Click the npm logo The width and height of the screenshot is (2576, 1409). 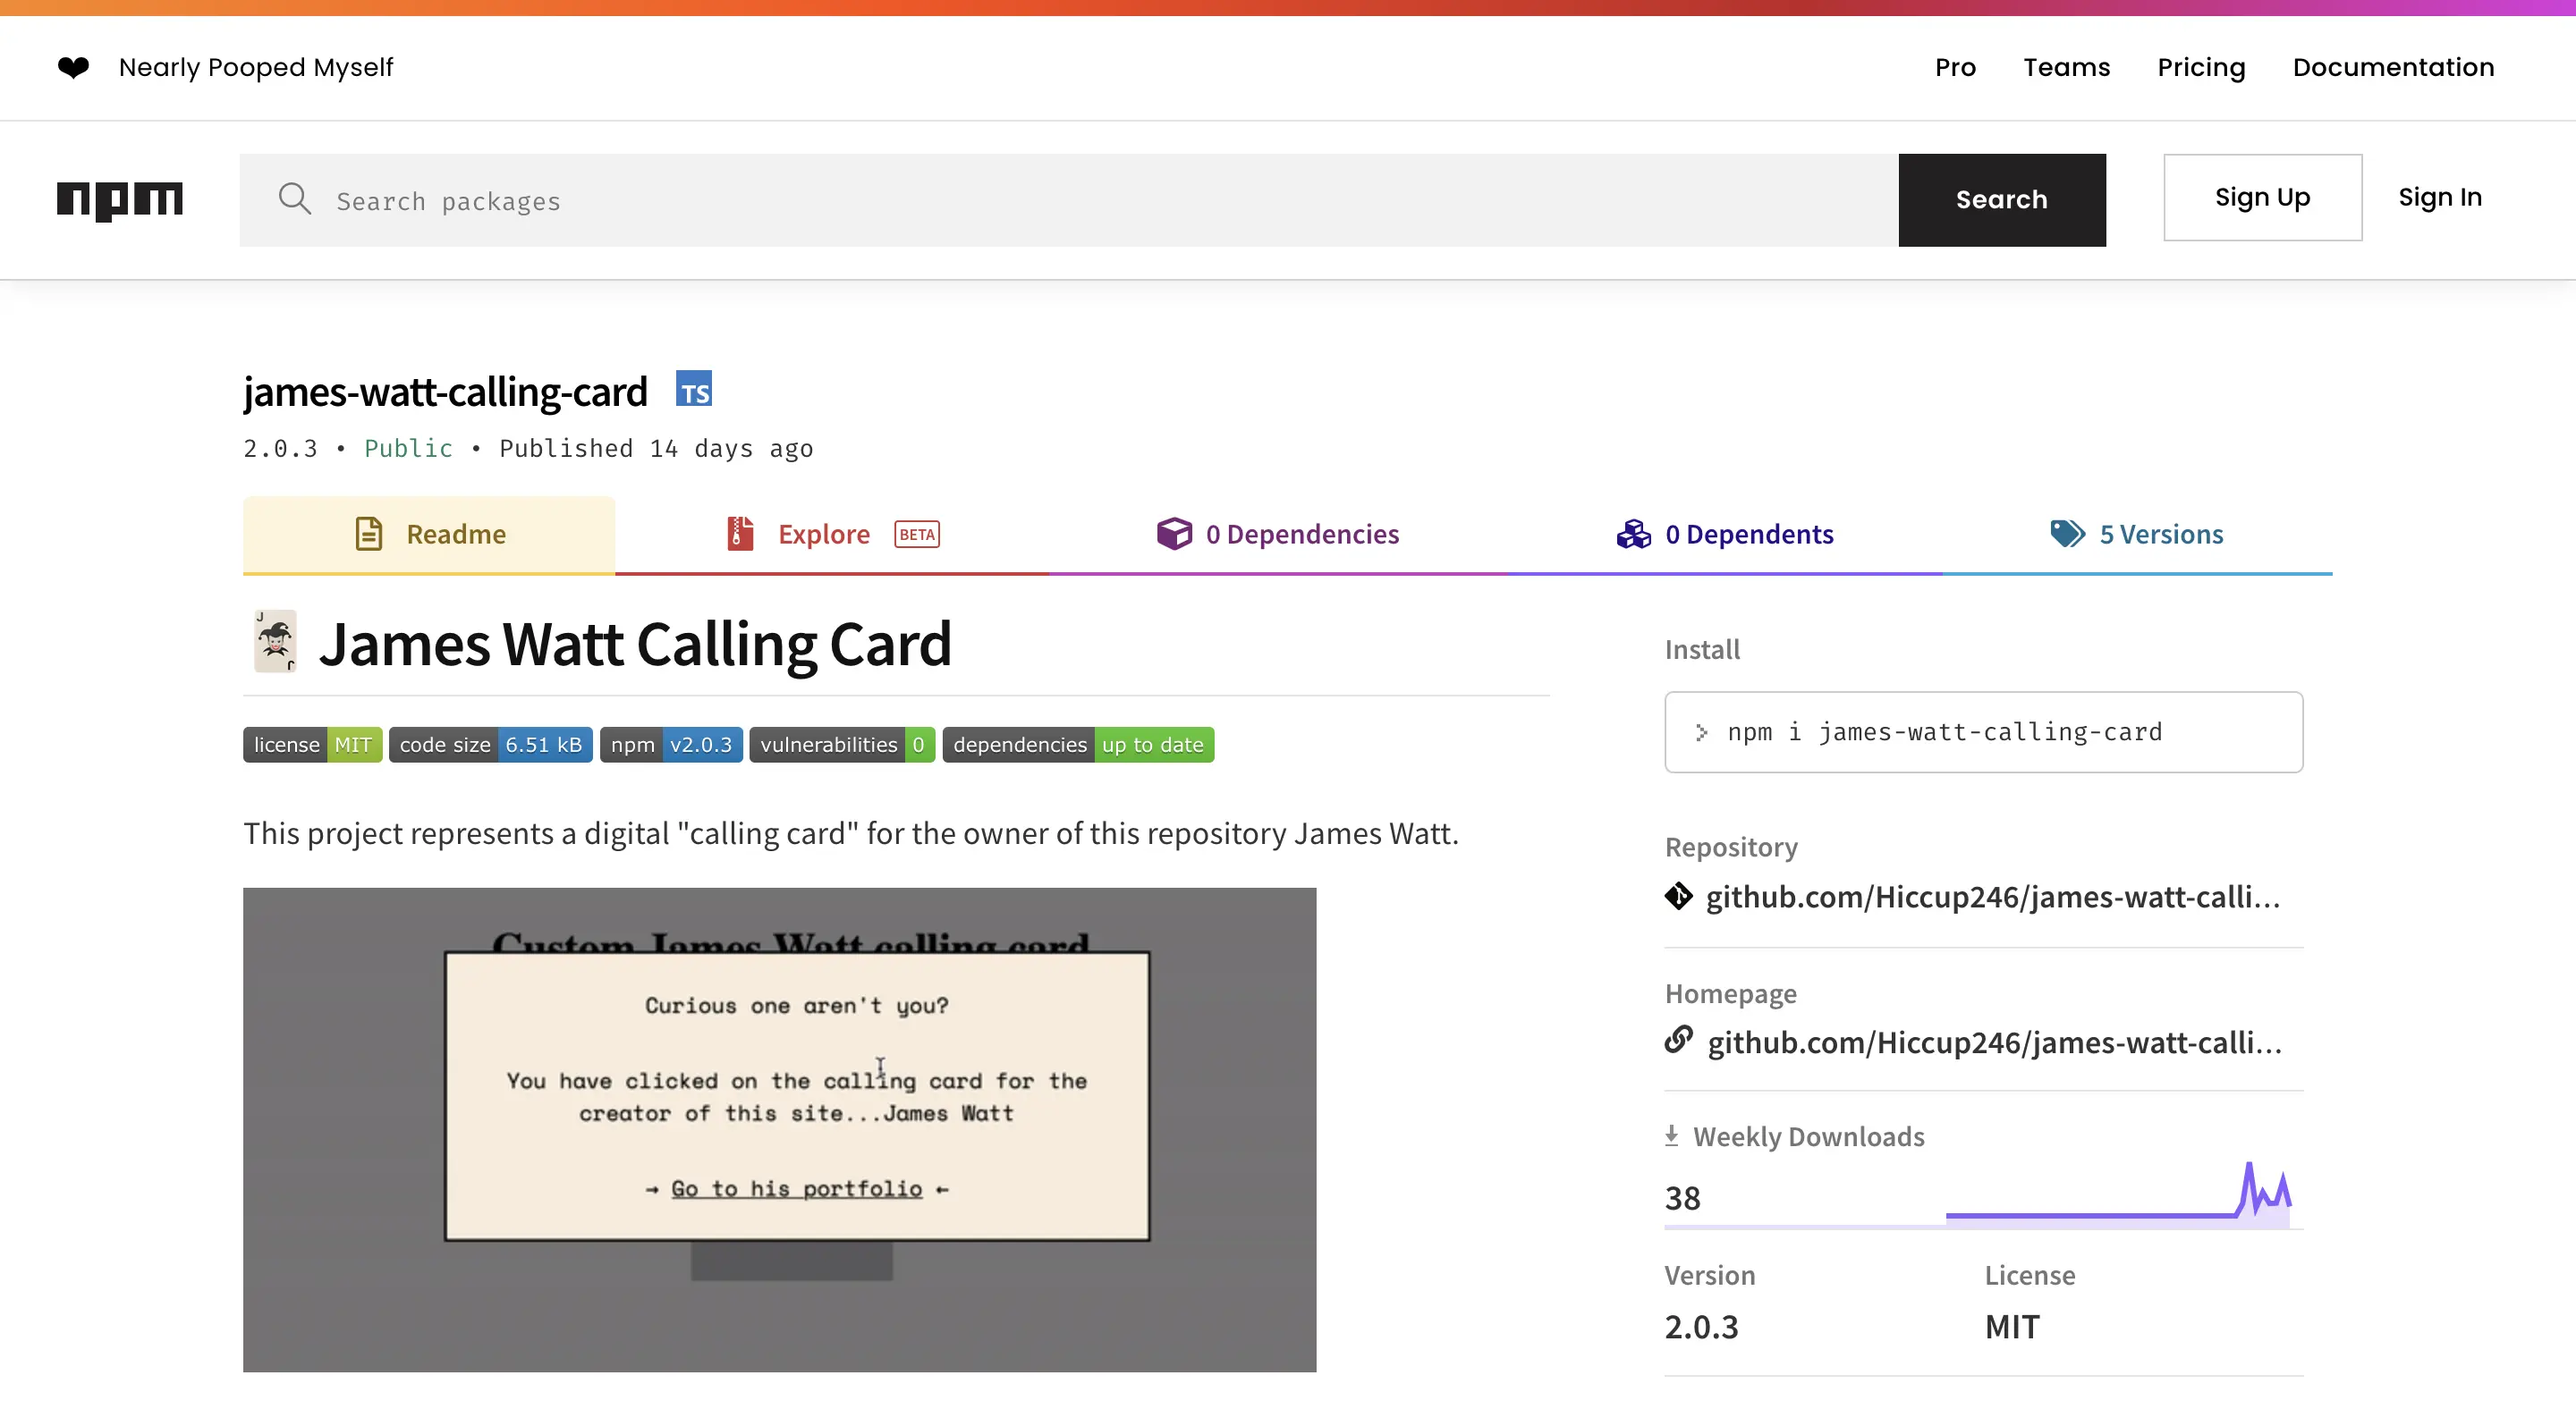120,200
